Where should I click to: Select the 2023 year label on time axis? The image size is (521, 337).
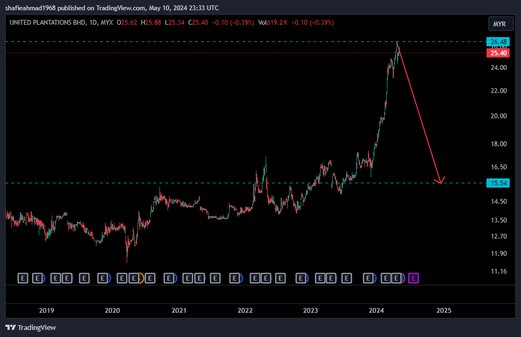tap(310, 311)
